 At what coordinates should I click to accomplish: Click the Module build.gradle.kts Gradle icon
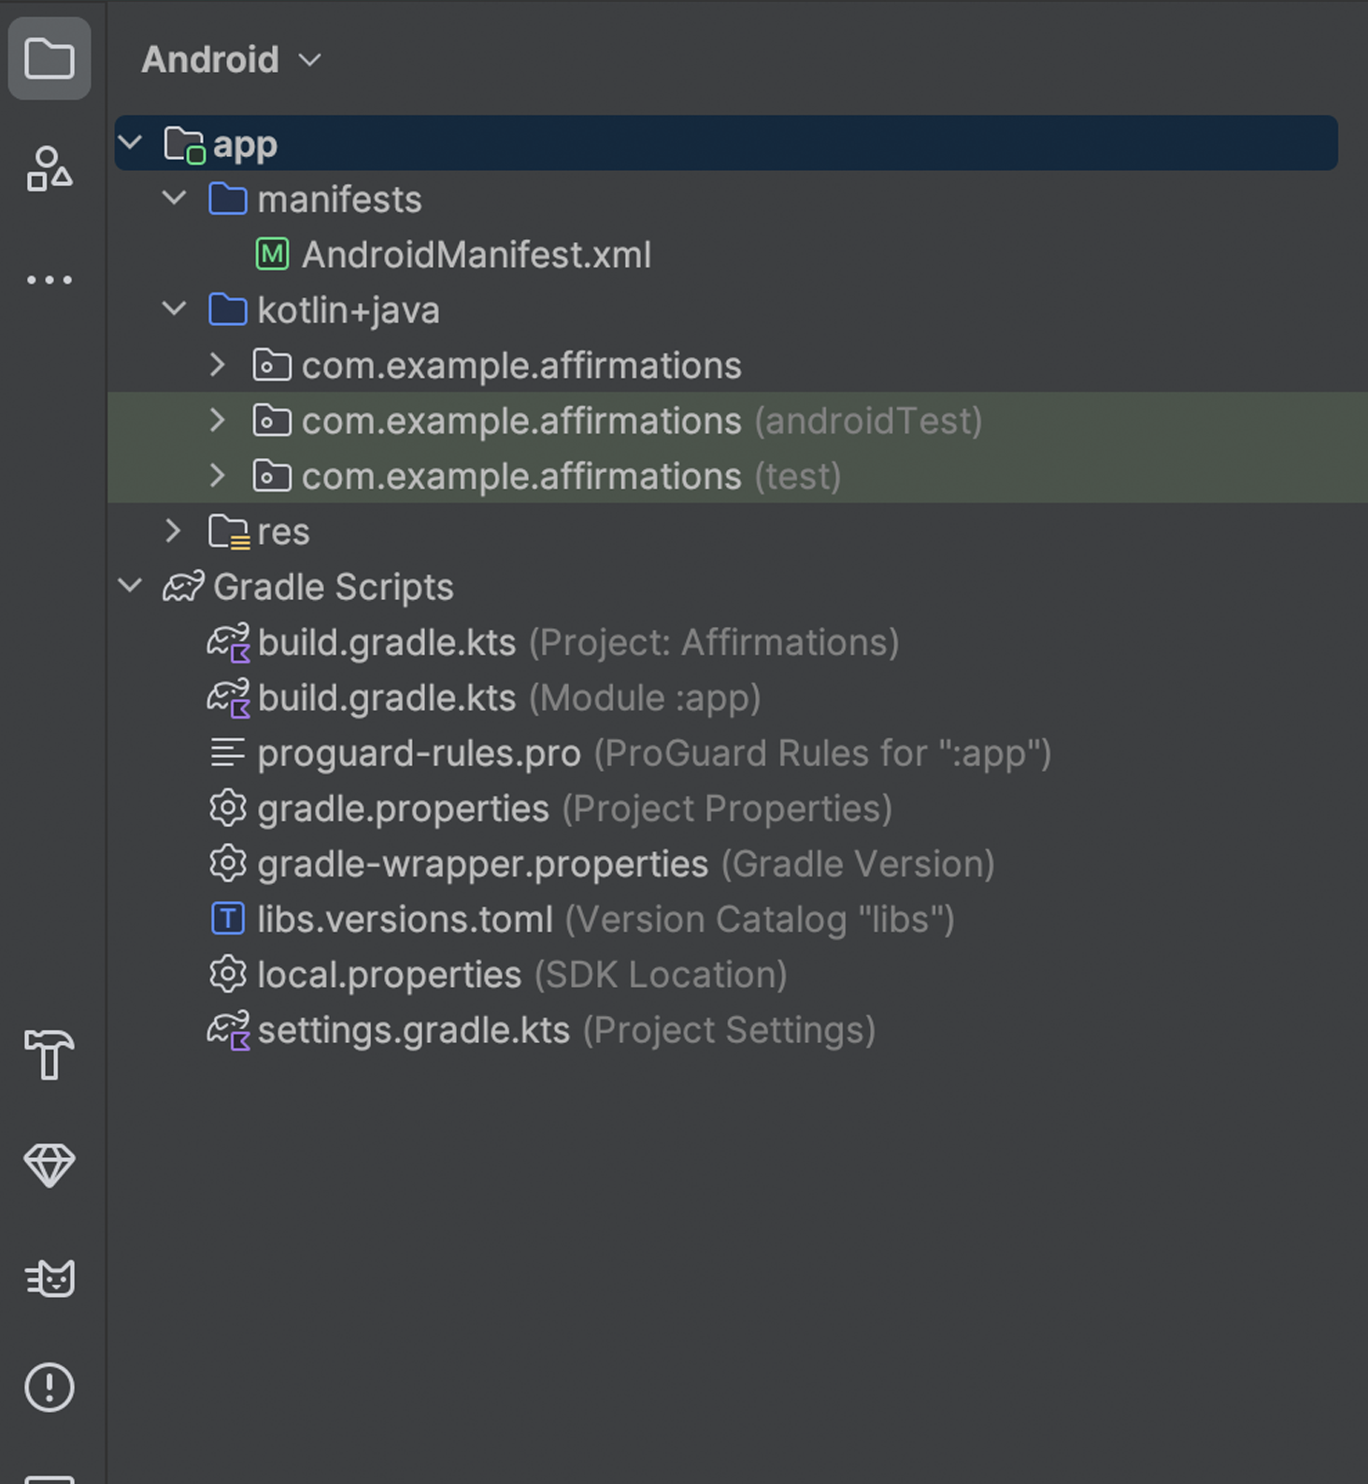pos(229,698)
